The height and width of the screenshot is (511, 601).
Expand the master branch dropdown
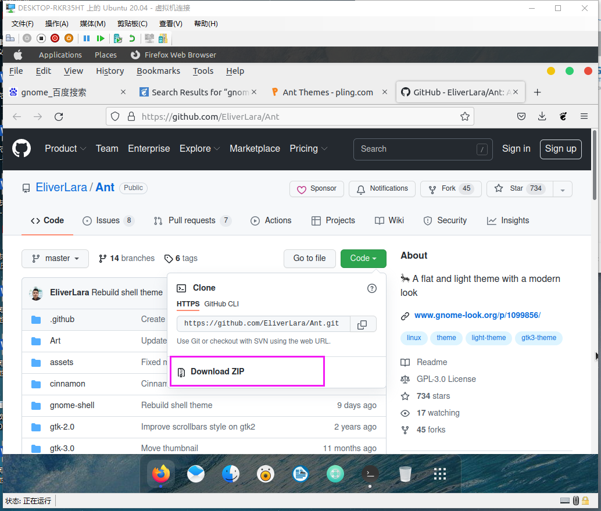coord(55,258)
